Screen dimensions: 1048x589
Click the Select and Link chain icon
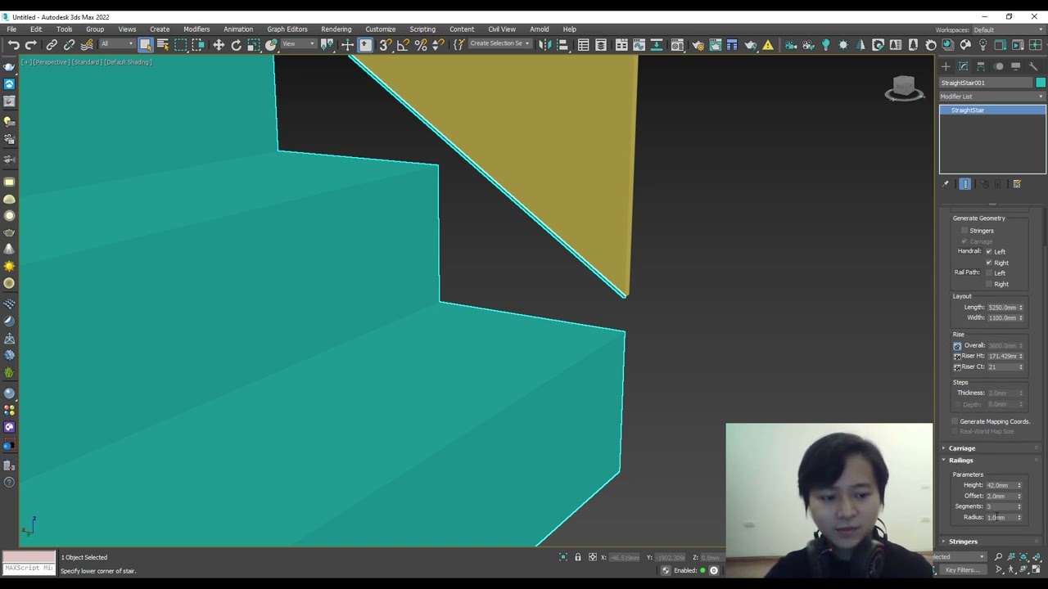(52, 45)
